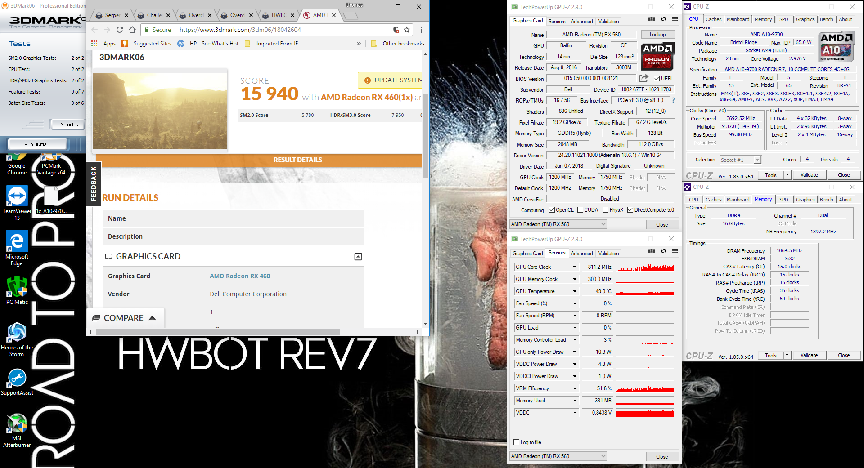
Task: Open MSI Afterburner desktop icon
Action: click(x=17, y=431)
